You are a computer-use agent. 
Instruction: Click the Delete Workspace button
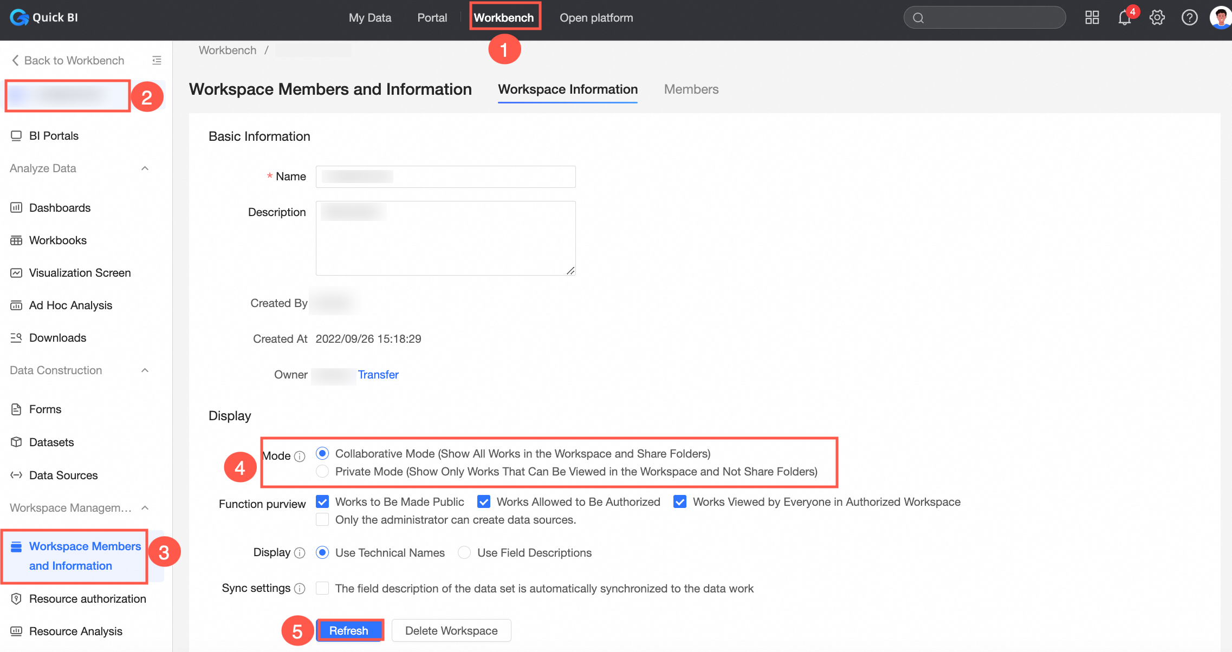tap(451, 630)
